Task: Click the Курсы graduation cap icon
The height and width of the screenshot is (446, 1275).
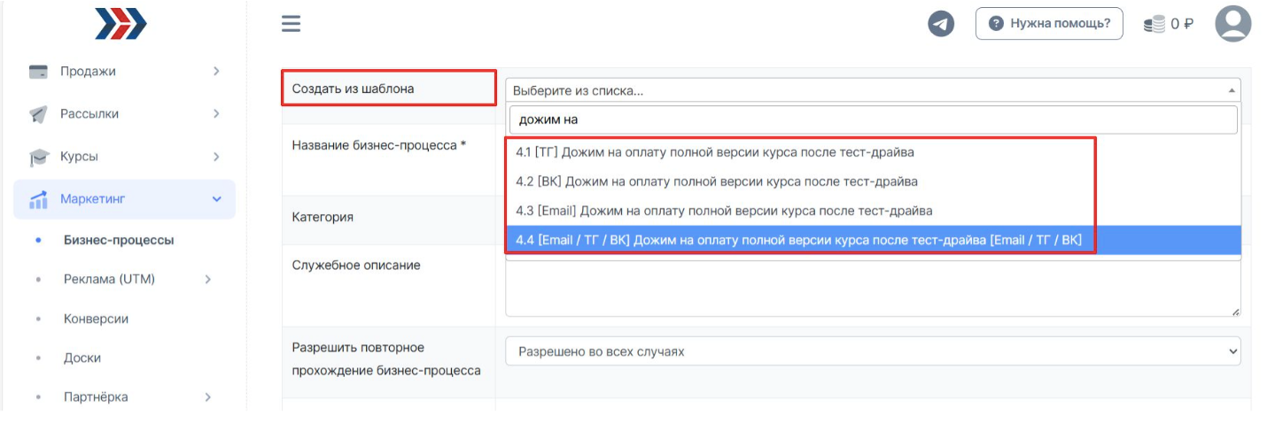Action: [38, 158]
